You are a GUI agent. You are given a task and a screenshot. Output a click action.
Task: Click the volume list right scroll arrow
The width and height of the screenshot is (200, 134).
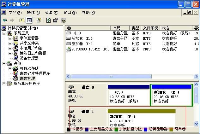pos(196,77)
